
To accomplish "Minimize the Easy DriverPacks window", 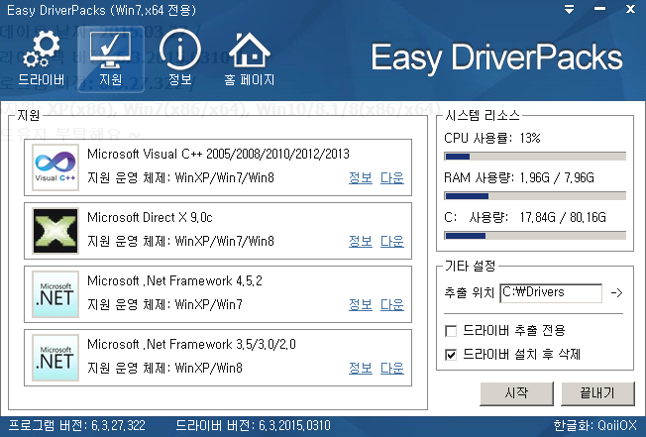I will tap(599, 10).
